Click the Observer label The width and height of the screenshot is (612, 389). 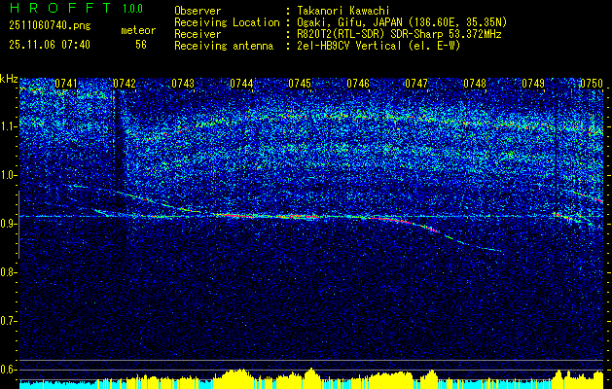coord(198,11)
